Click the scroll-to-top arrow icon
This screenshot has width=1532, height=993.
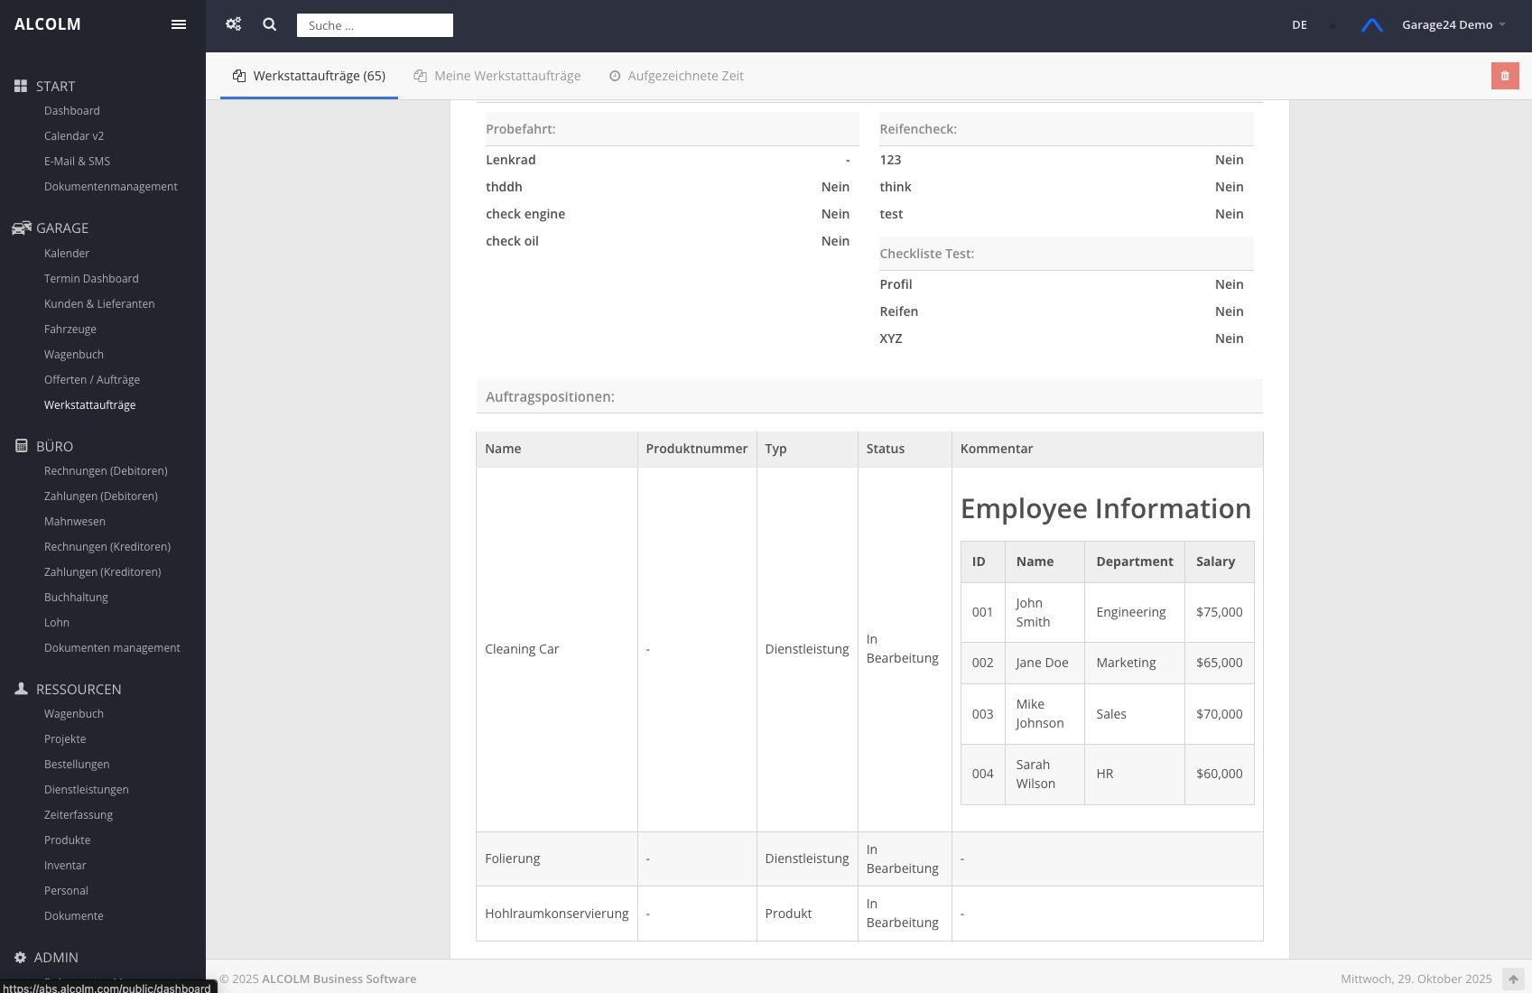tap(1513, 979)
